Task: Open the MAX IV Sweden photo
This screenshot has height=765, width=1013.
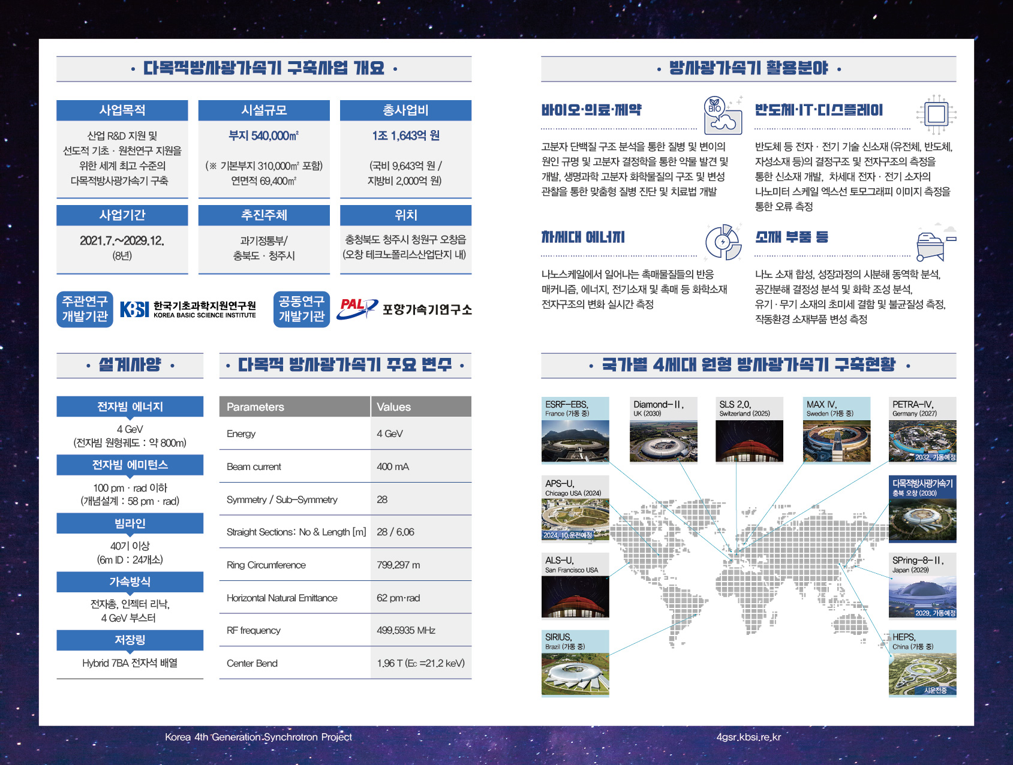Action: click(837, 441)
